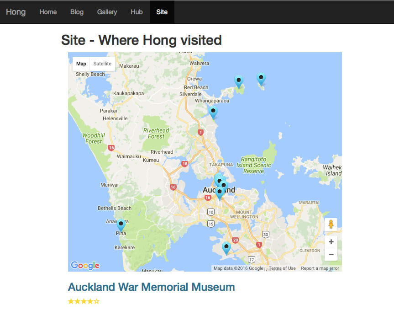Select the Map view type

click(81, 64)
